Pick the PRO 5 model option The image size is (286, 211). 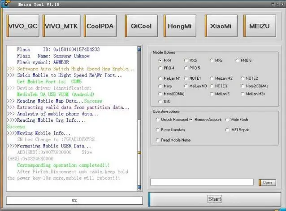186,68
